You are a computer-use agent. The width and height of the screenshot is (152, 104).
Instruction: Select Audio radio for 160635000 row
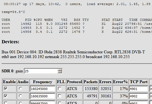coord(20,96)
